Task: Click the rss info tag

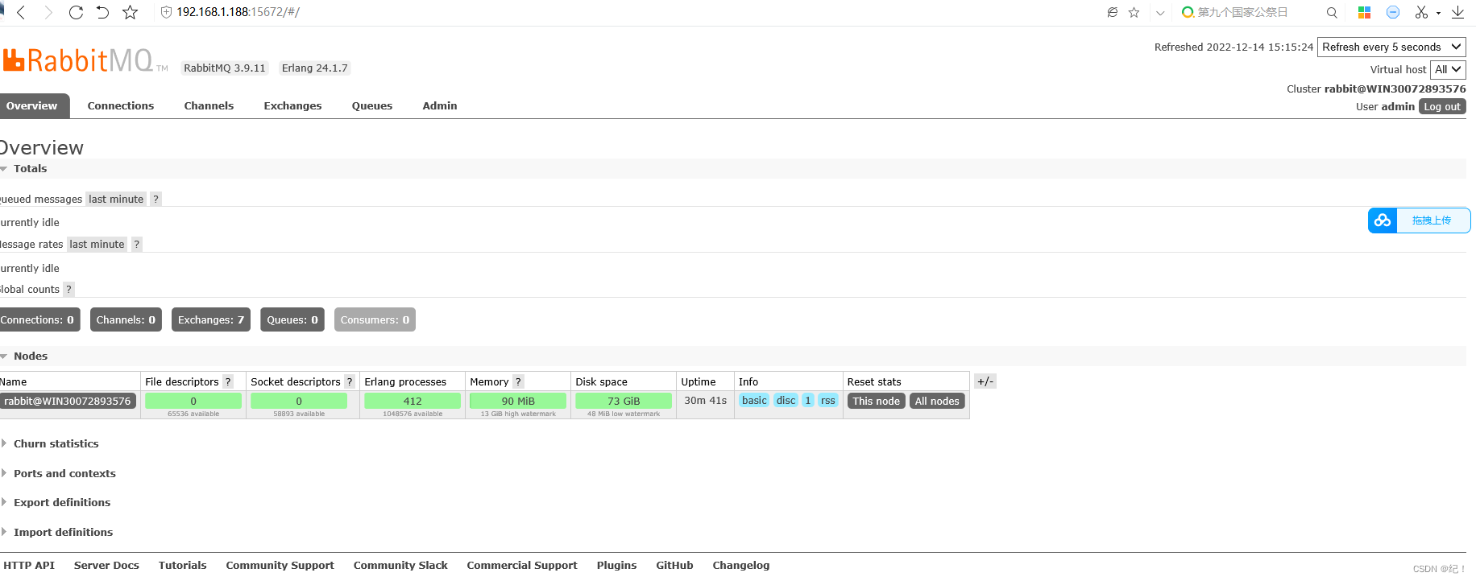Action: click(x=828, y=400)
